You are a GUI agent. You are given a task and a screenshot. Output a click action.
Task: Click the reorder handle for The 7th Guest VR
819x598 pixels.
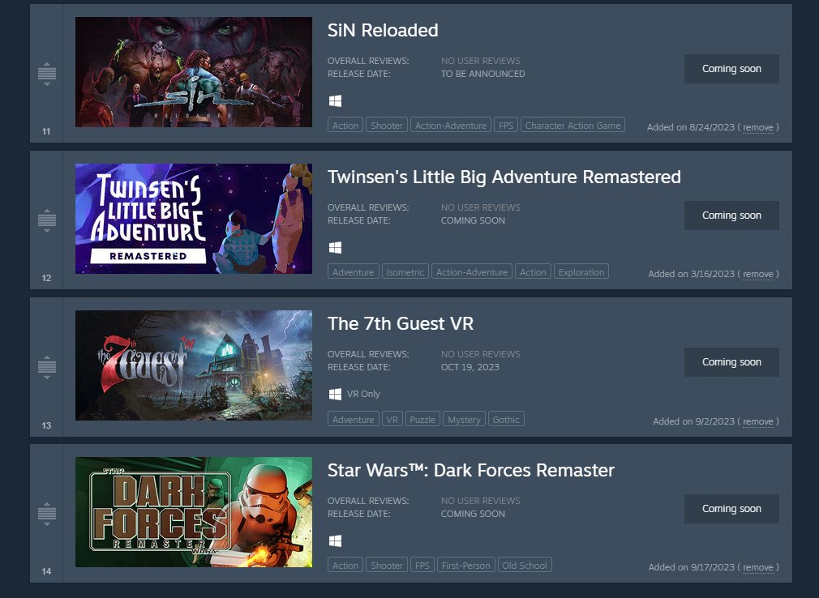point(47,367)
